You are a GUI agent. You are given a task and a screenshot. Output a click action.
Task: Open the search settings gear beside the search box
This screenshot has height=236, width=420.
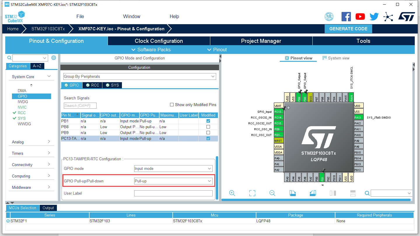point(53,58)
